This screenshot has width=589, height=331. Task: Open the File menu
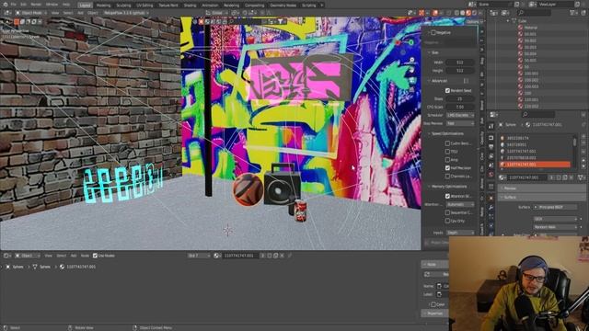[14, 5]
